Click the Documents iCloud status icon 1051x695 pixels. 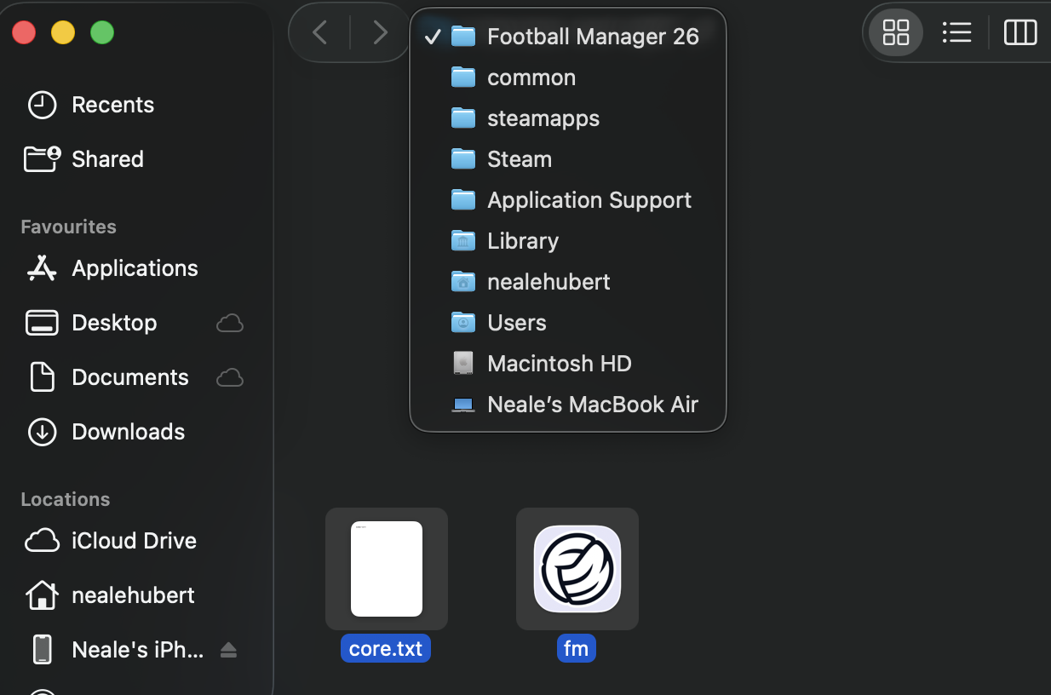click(x=230, y=377)
